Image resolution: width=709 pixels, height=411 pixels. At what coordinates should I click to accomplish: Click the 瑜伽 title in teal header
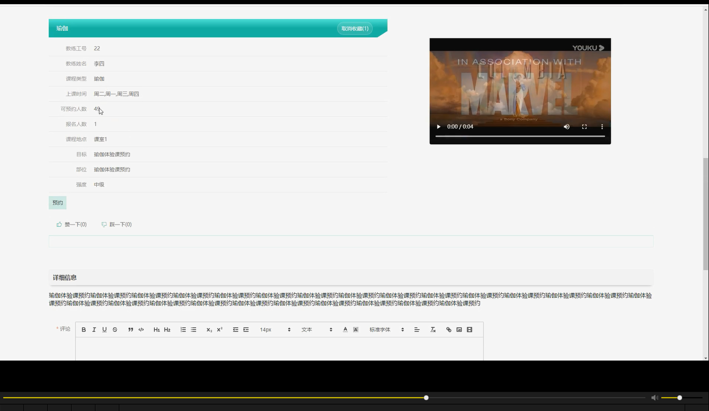(62, 28)
